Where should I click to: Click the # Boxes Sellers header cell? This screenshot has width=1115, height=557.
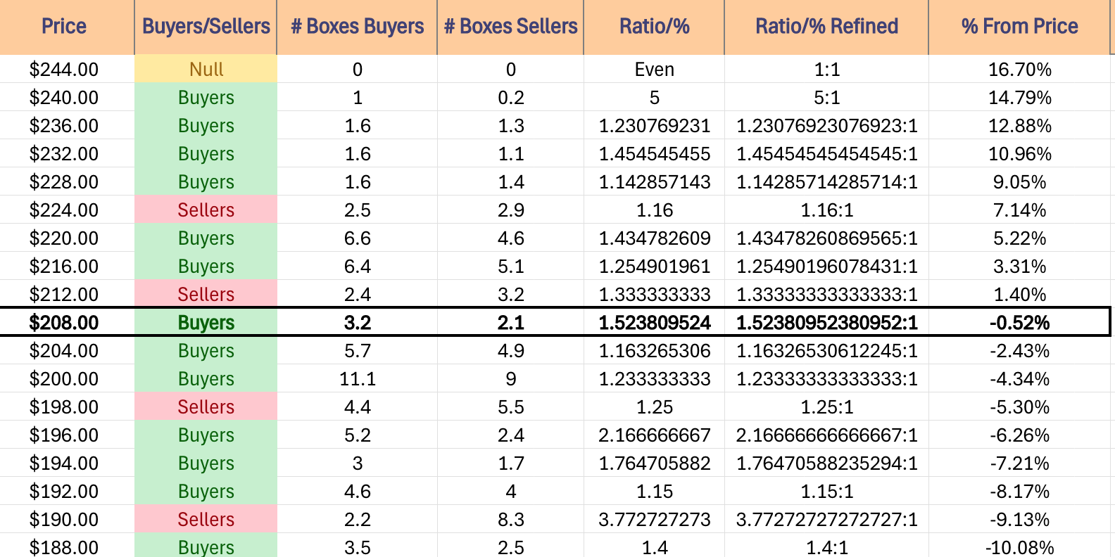coord(510,27)
